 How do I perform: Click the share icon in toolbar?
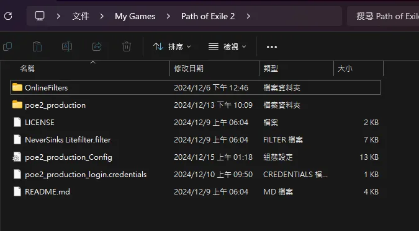(97, 46)
